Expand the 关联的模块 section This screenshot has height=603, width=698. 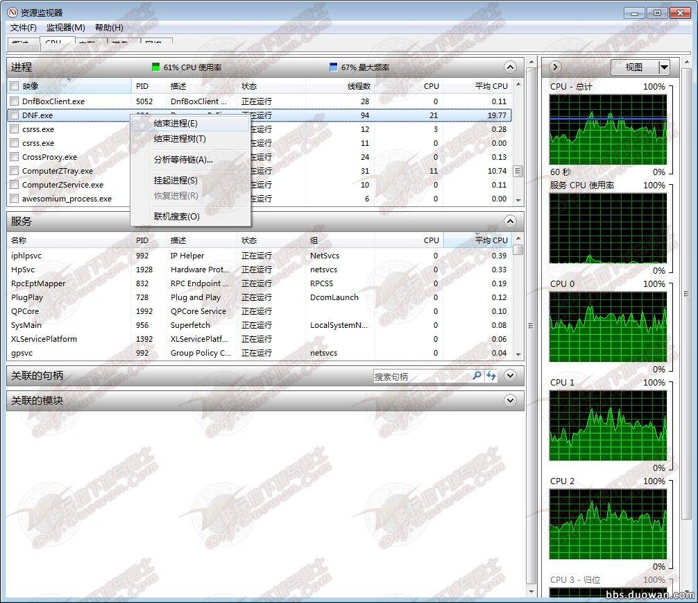coord(510,401)
